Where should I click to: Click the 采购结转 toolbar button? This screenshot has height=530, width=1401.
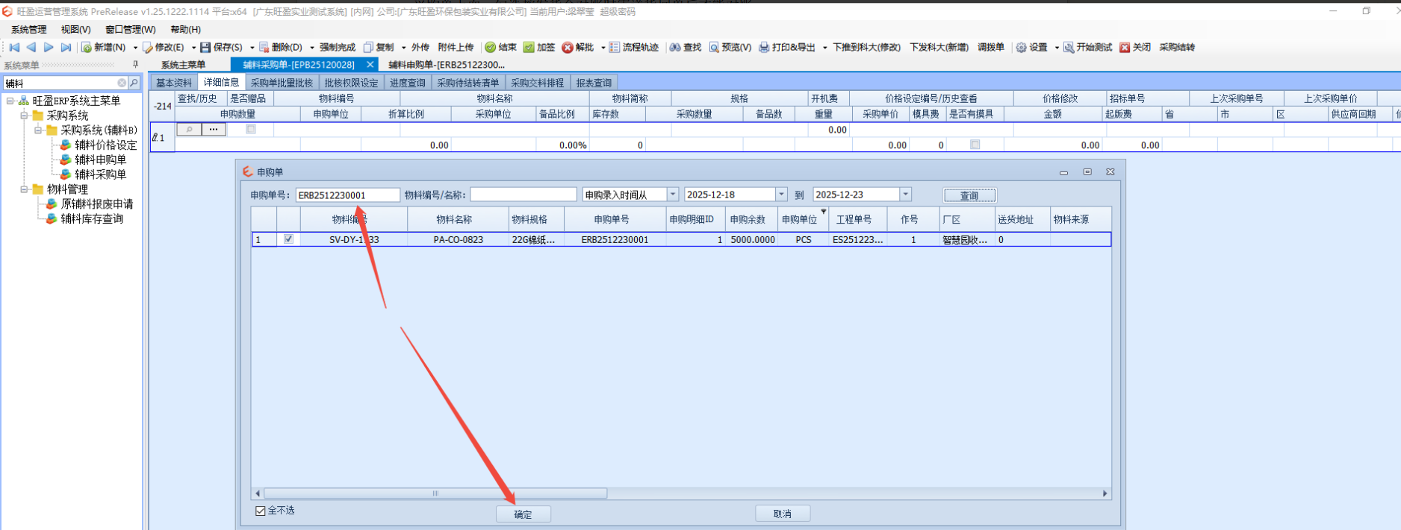[x=1176, y=47]
